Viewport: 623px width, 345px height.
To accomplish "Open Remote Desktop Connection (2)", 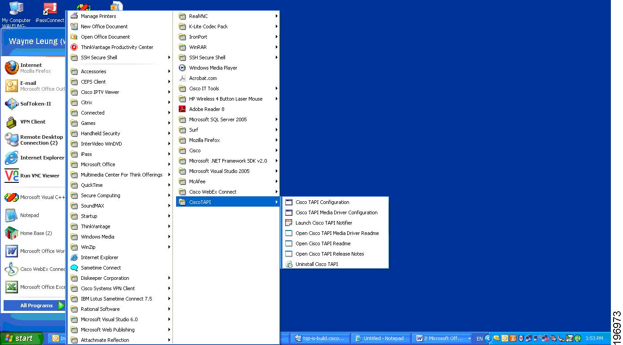I will (34, 140).
